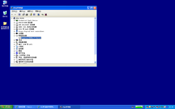Screen dimensions: 175x109
Task: Expand the 蓝牙设备 node
Action: pos(14,53)
